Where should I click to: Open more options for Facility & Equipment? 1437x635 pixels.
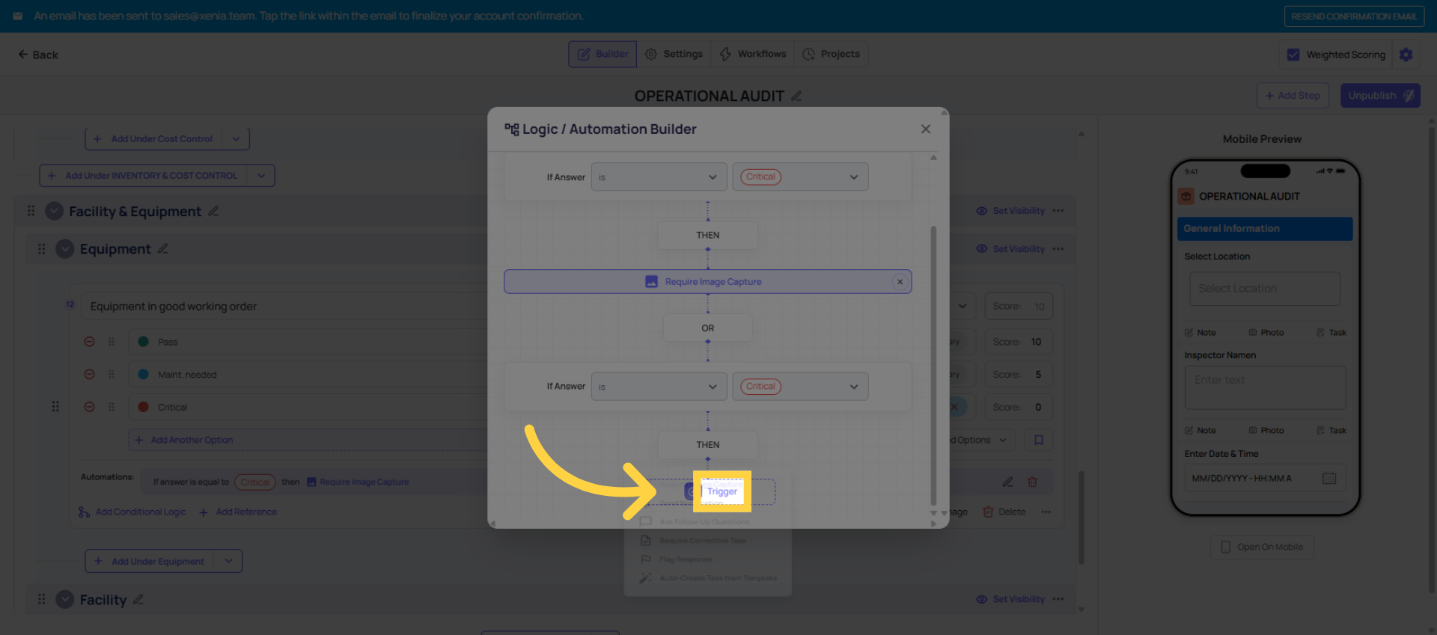(x=1058, y=211)
